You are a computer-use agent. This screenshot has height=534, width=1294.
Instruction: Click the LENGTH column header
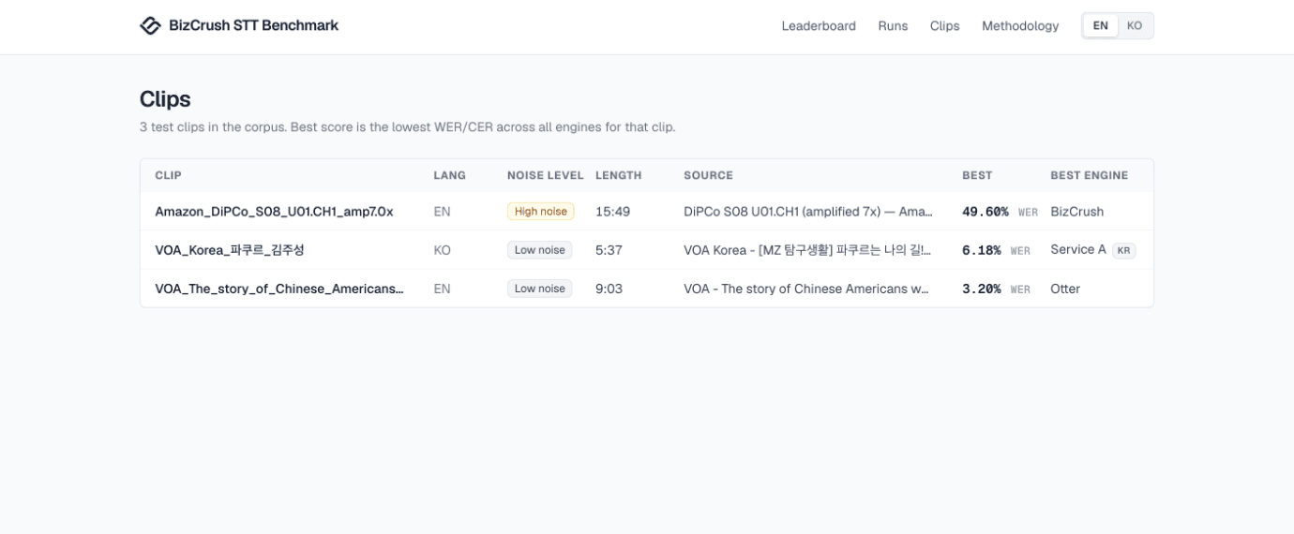tap(619, 175)
